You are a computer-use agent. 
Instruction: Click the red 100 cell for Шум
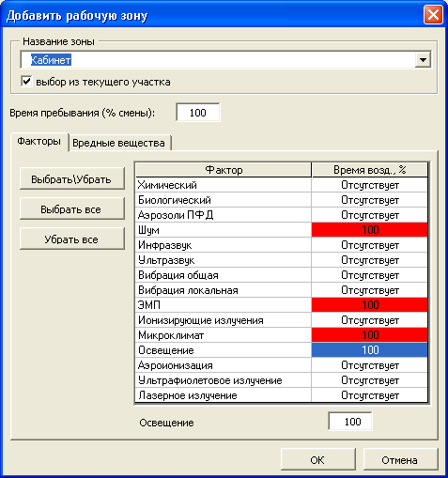(x=370, y=230)
